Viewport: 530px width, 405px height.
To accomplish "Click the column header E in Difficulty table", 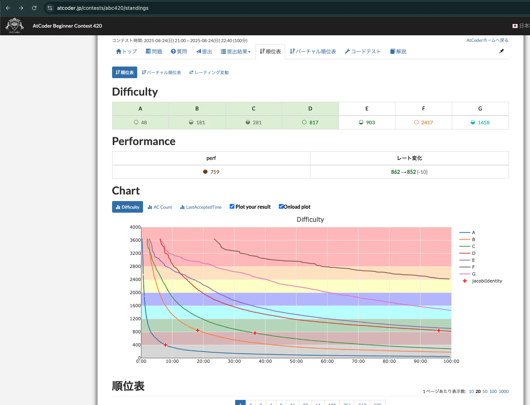I will click(x=367, y=109).
